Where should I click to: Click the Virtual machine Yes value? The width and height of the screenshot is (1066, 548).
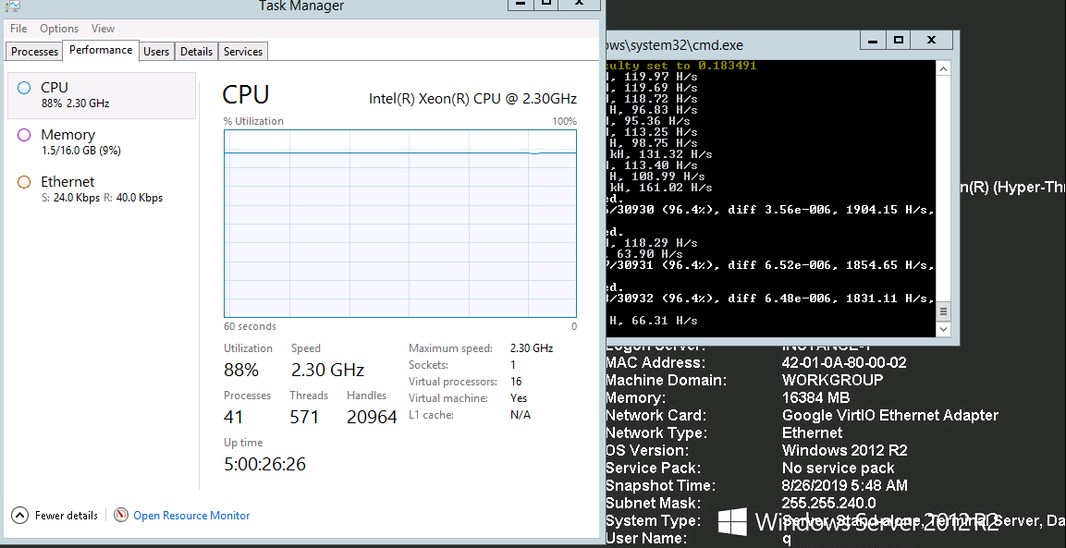[x=519, y=398]
